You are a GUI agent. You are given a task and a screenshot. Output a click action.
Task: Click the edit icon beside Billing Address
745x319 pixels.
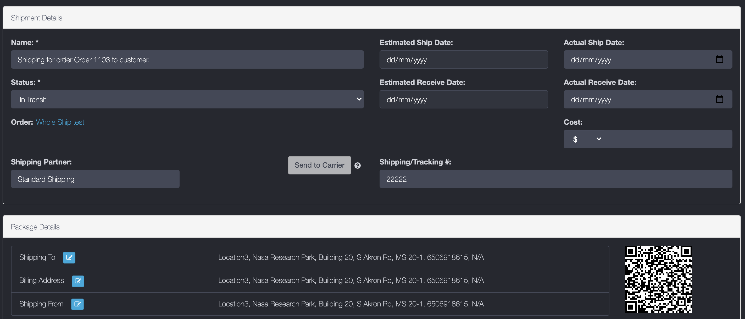pyautogui.click(x=78, y=281)
